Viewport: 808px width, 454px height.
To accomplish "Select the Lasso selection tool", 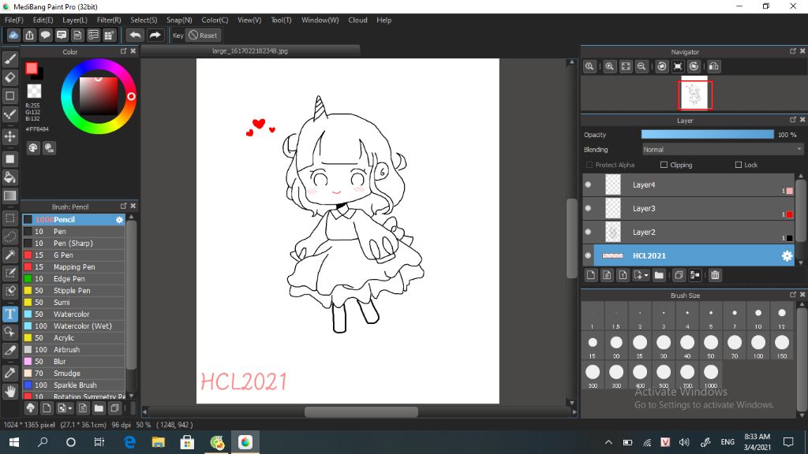I will (9, 236).
